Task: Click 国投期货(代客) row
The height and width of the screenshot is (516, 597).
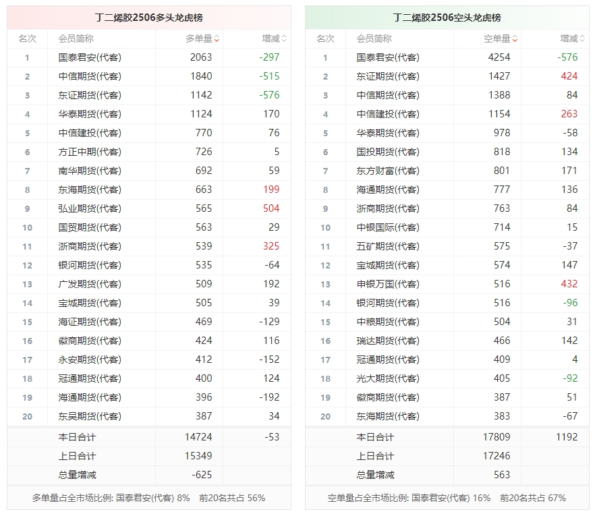Action: 447,152
